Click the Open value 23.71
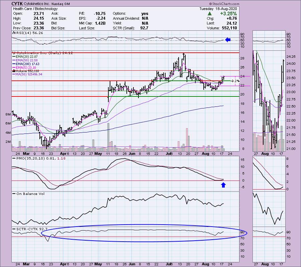Screen dimensions: 301x267 (x=39, y=14)
